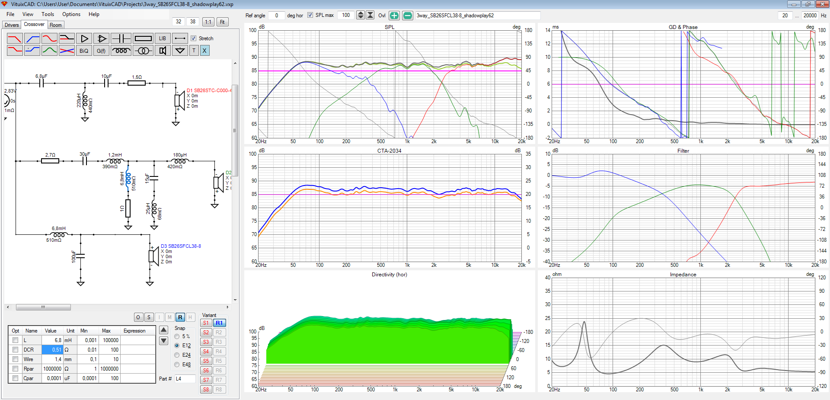
Task: Click the highlighted X tool button
Action: 204,51
